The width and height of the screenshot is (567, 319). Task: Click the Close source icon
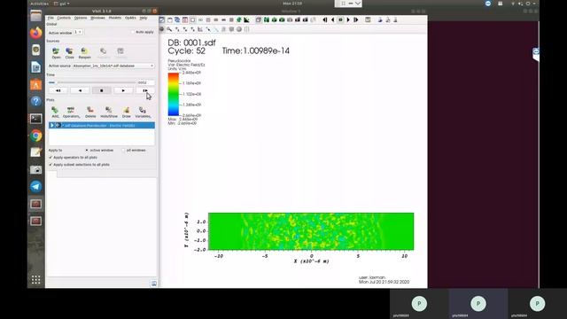click(x=69, y=53)
